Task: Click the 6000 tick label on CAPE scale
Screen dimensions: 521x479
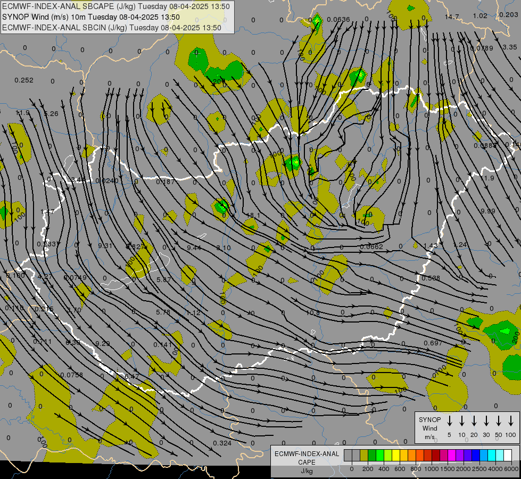Action: click(511, 469)
